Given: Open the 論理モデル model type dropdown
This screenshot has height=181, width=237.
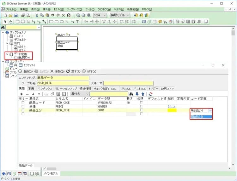Looking at the screenshot, I should point(120,15).
